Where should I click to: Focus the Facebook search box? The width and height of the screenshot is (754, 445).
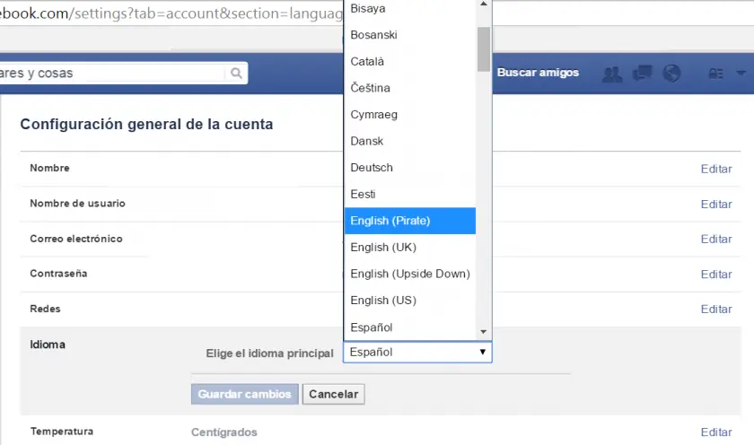123,73
